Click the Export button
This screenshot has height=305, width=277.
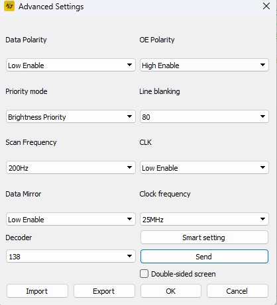point(104,291)
